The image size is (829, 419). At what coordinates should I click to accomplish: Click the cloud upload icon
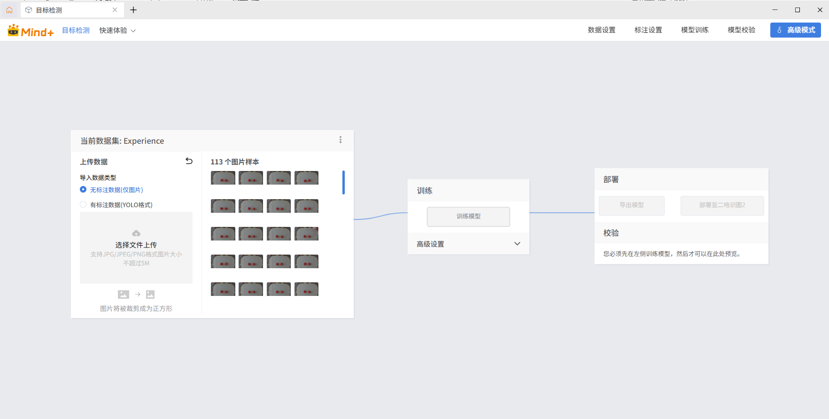136,233
